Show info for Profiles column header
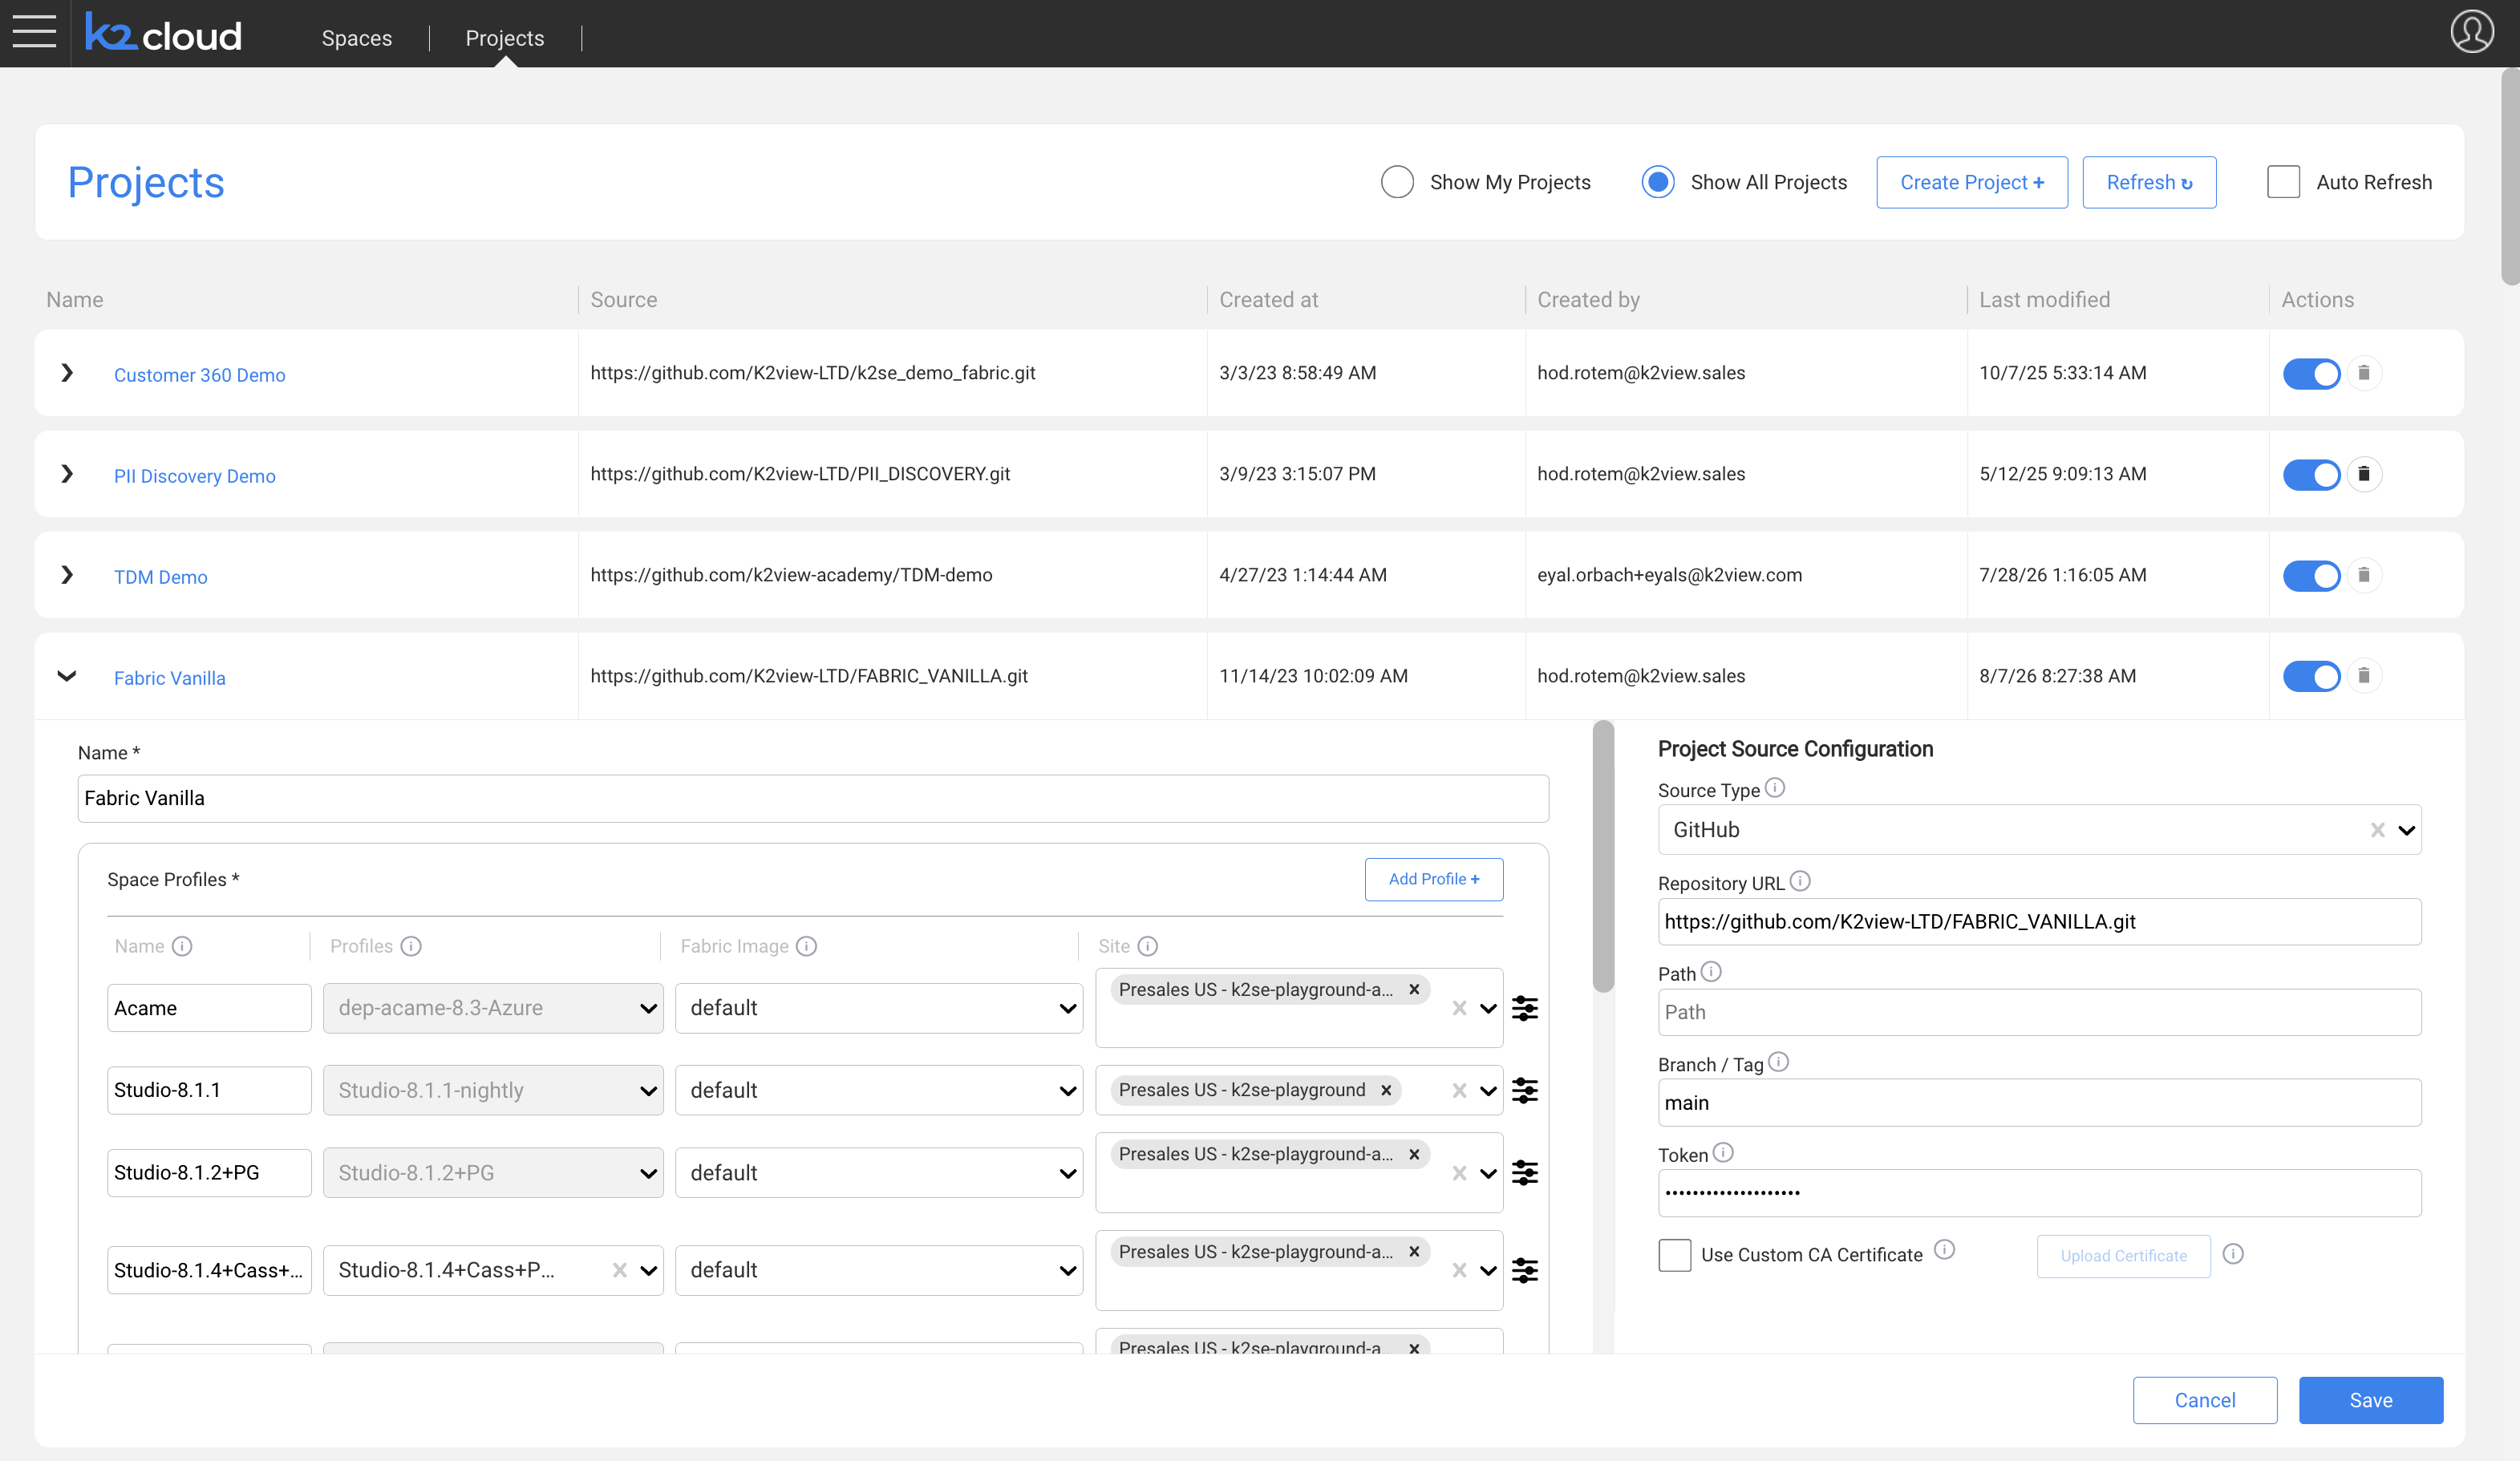This screenshot has width=2520, height=1461. [x=411, y=946]
